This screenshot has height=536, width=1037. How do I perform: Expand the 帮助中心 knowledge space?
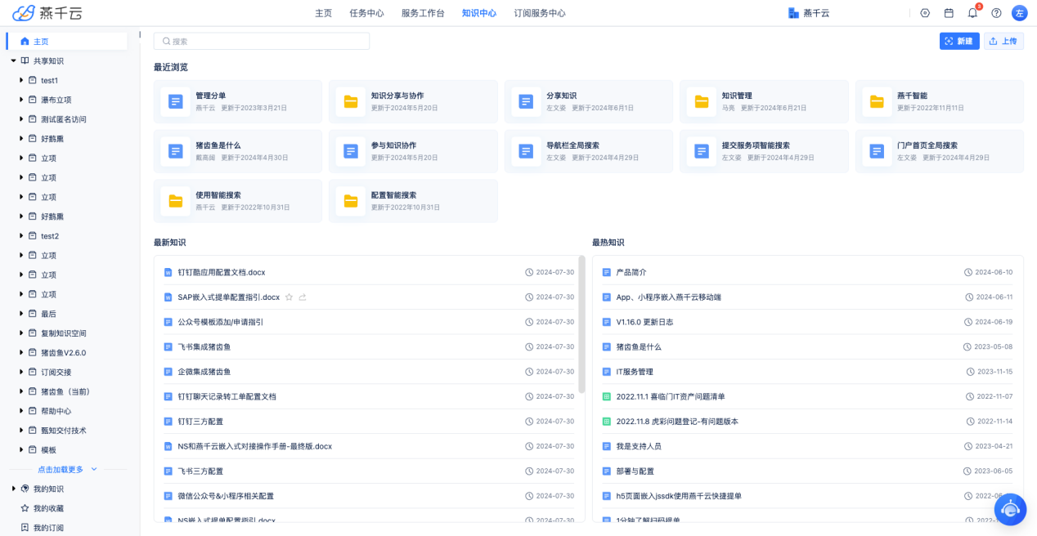(x=22, y=411)
